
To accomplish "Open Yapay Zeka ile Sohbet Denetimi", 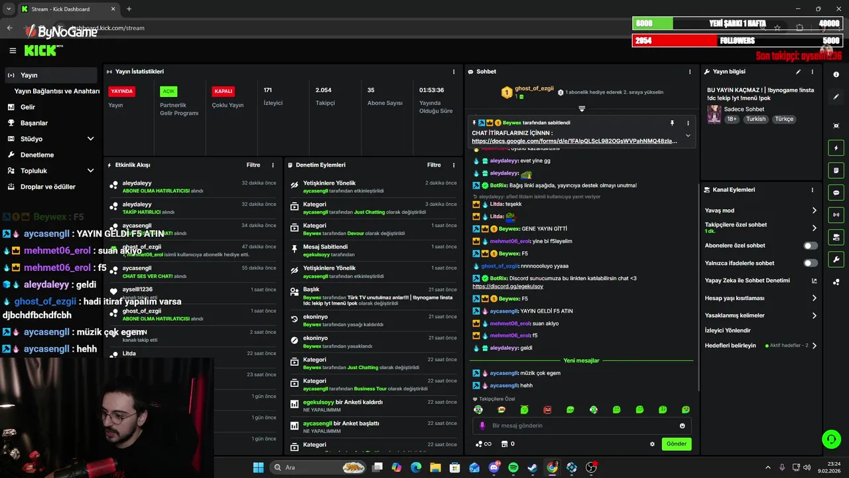I will 761,280.
